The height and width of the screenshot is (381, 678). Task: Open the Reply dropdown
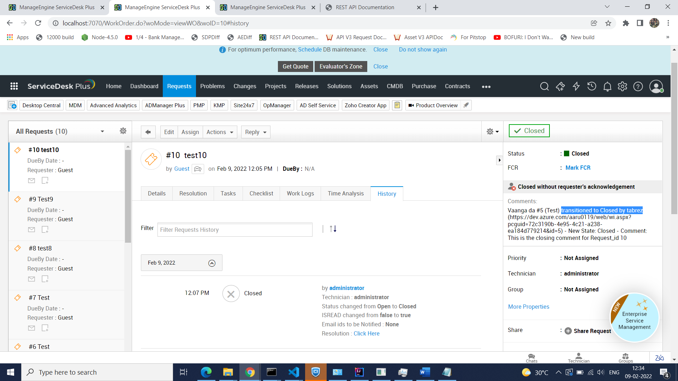click(256, 132)
